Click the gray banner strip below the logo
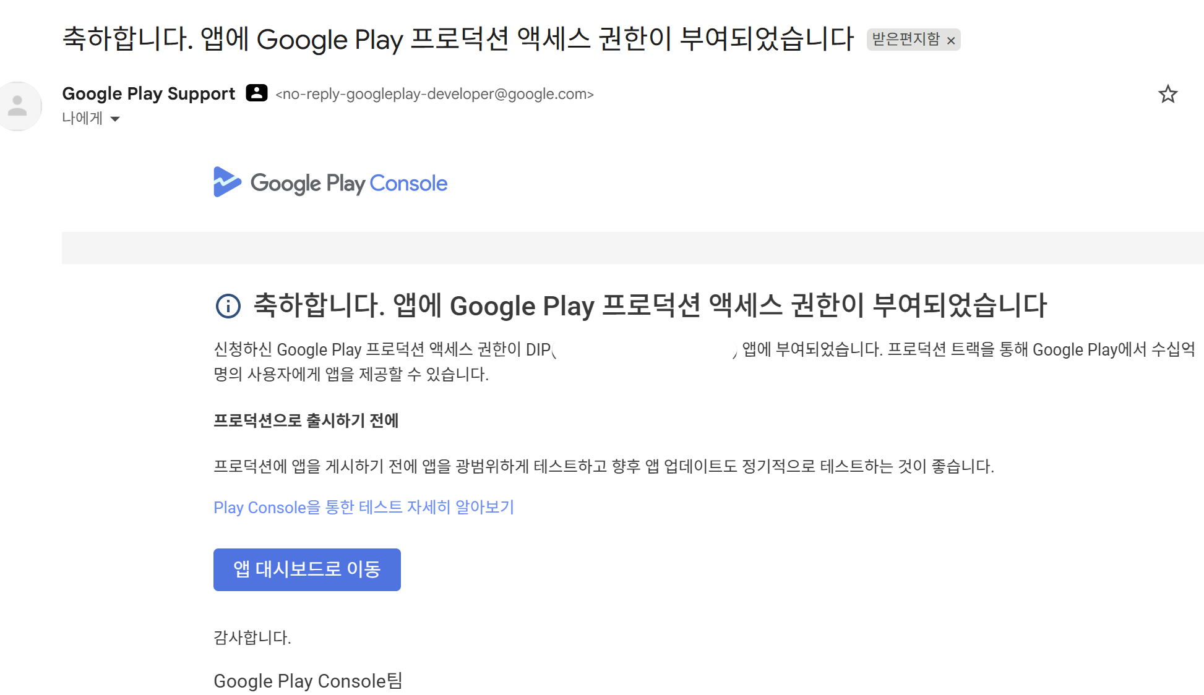Screen dimensions: 1204x695 (x=632, y=248)
